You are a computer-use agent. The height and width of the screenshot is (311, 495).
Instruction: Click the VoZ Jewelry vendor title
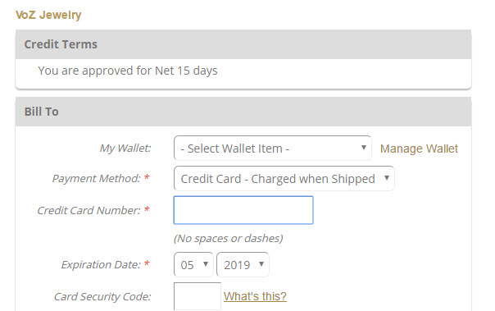click(x=48, y=15)
